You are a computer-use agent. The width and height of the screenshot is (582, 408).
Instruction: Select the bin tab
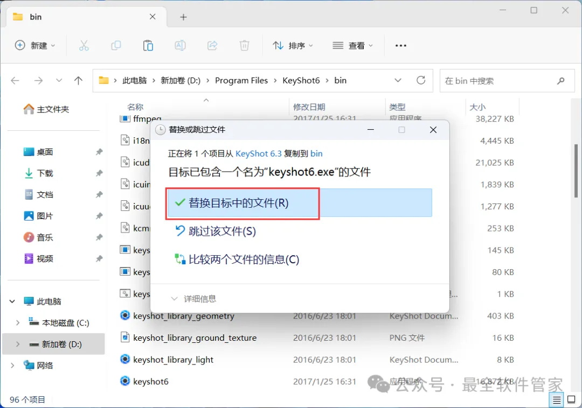click(86, 17)
